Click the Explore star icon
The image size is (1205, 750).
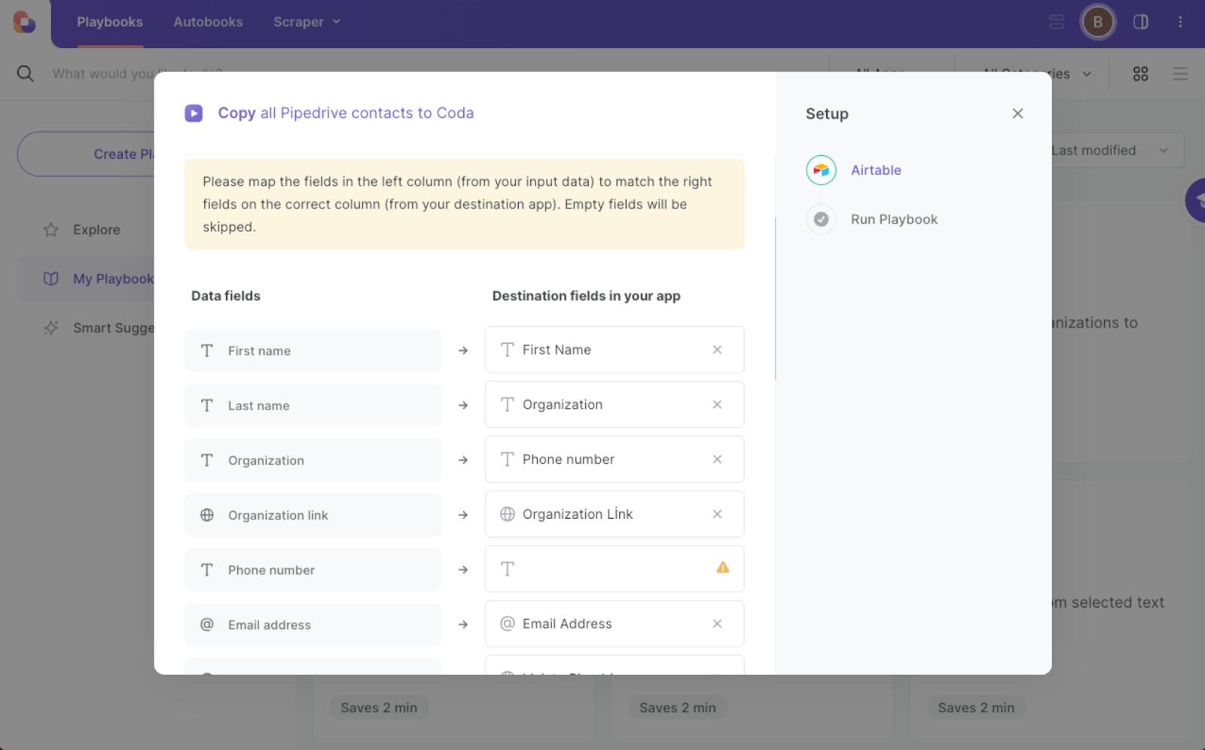[51, 230]
